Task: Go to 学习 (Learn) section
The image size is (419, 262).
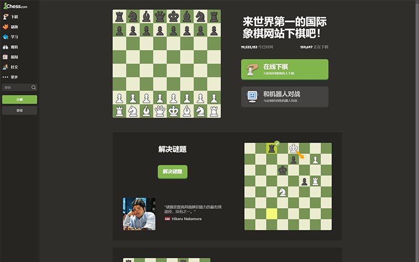Action: click(10, 37)
